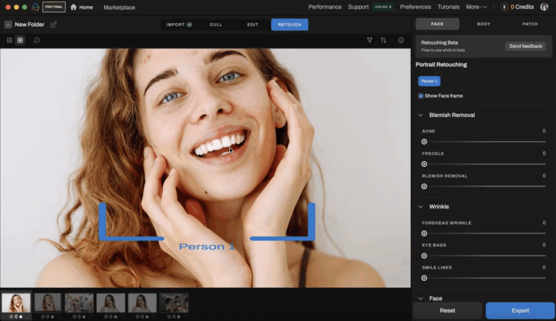Viewport: 556px width, 321px height.
Task: Switch to the Body tab
Action: (483, 23)
